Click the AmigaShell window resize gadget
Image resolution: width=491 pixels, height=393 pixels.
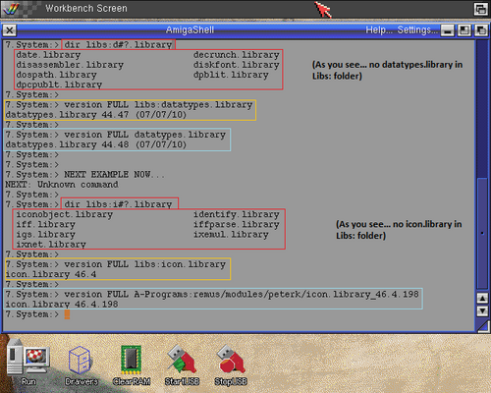point(482,325)
